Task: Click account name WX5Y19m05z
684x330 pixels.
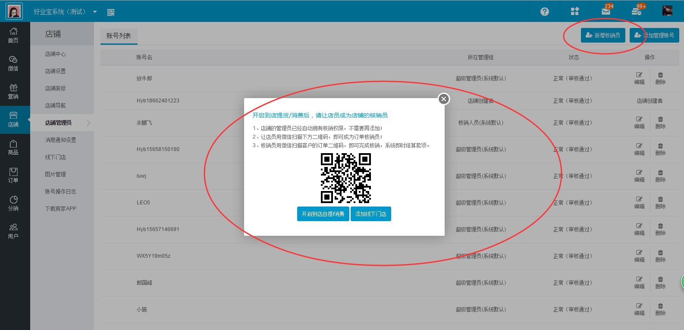Action: [154, 256]
